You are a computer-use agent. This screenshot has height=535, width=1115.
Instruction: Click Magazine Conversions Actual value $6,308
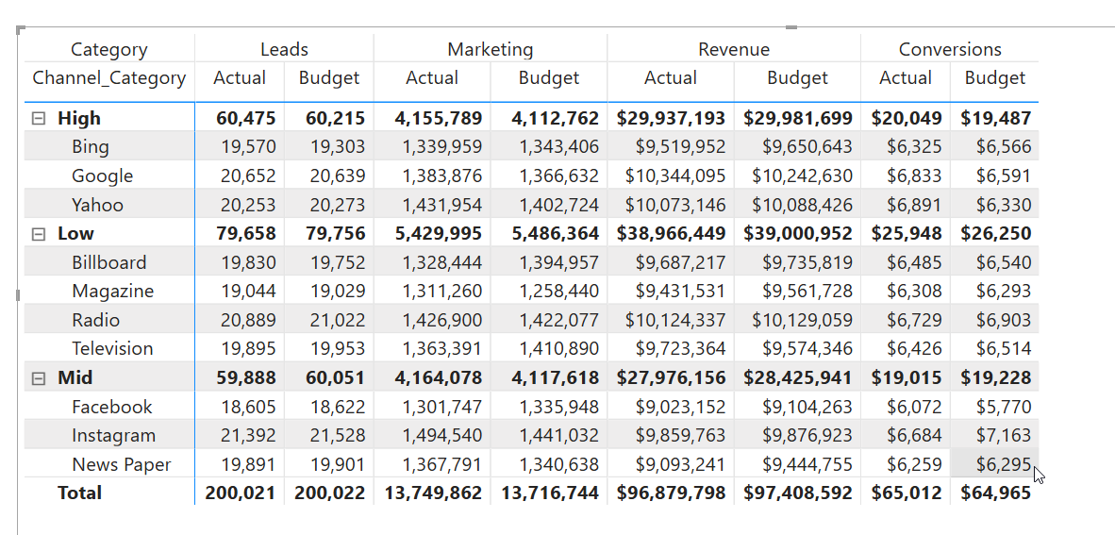point(914,291)
